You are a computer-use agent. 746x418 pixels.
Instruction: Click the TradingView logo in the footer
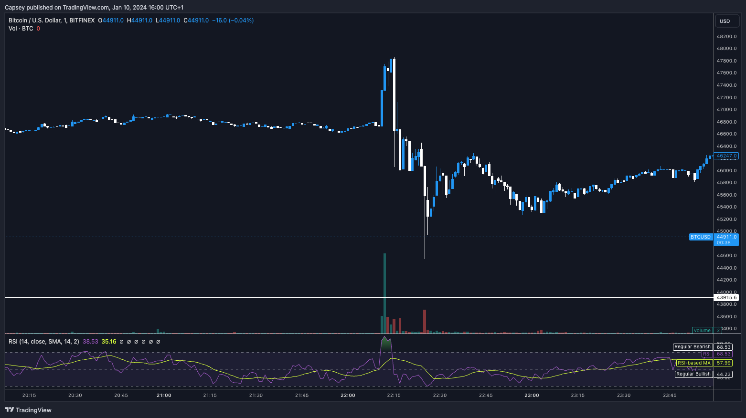click(x=28, y=410)
